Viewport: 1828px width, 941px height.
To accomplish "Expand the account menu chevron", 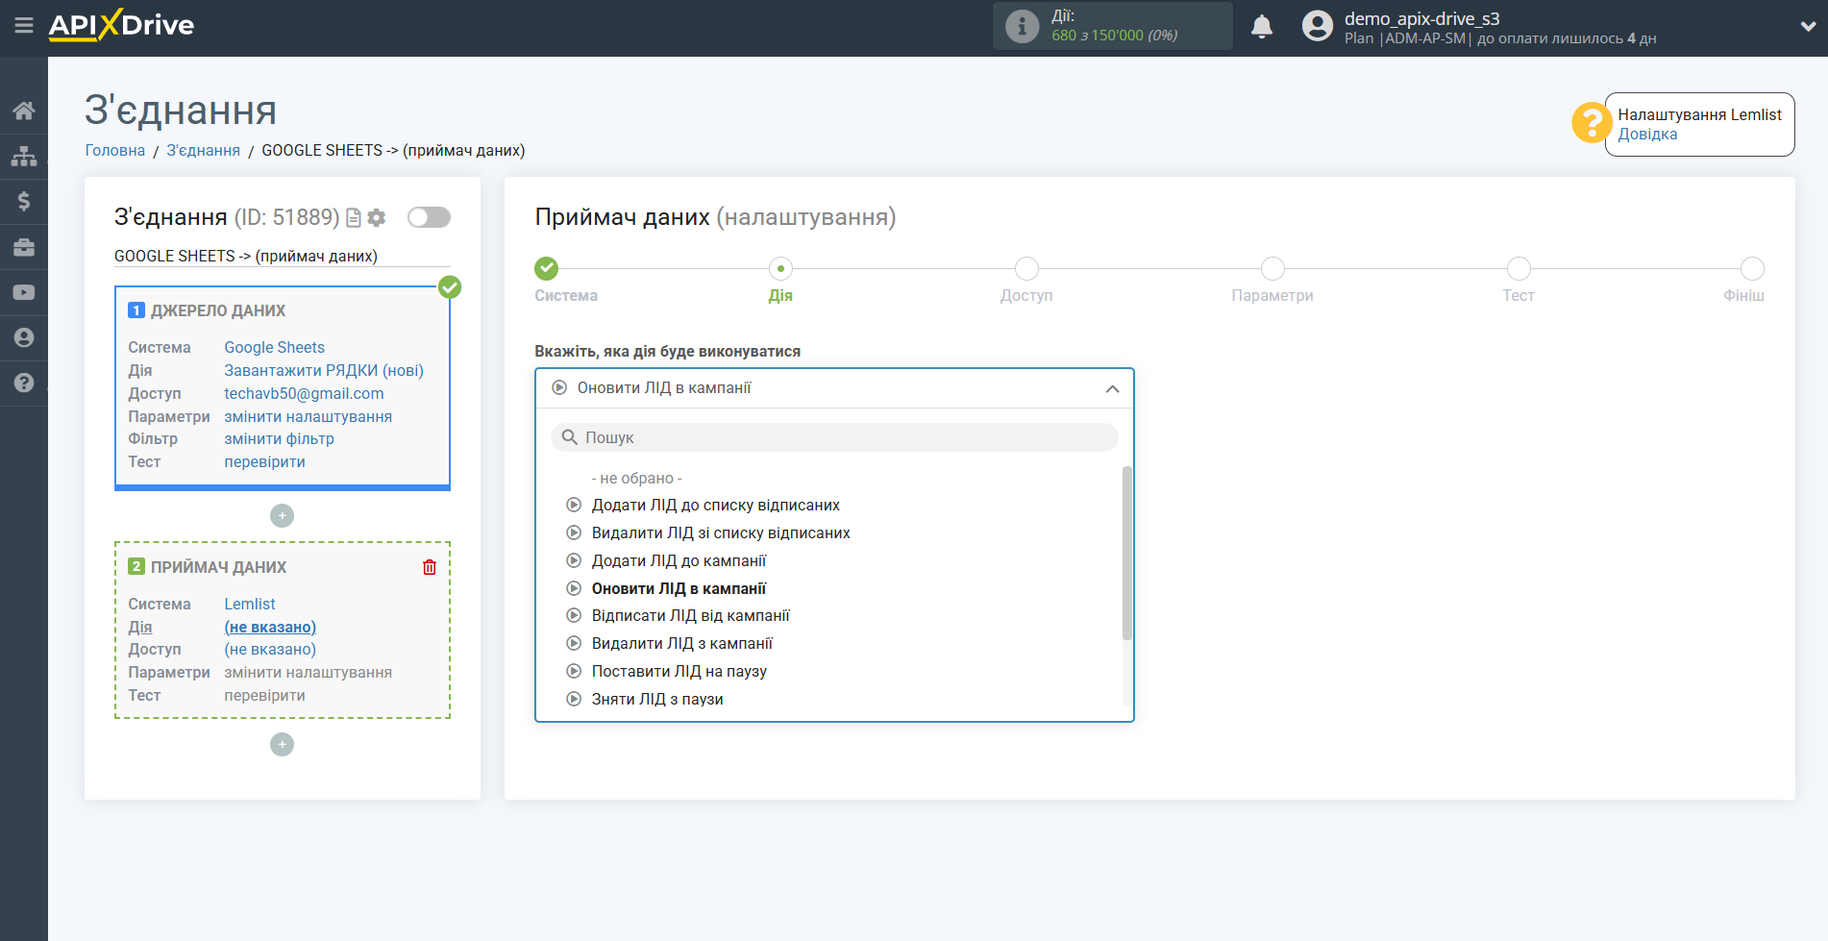I will (1808, 27).
